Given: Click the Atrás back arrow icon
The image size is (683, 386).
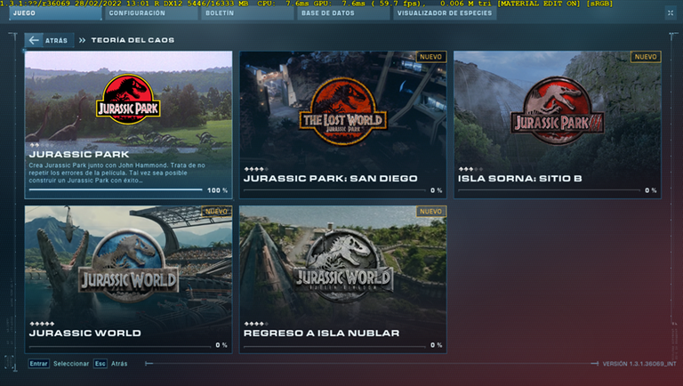Looking at the screenshot, I should (x=34, y=40).
